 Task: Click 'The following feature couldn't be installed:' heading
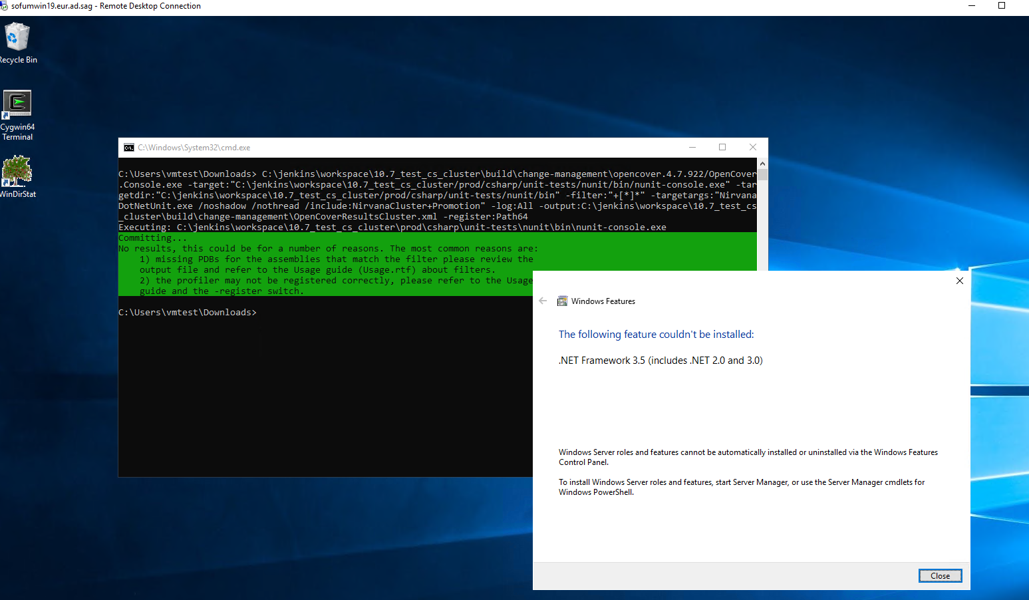point(656,335)
